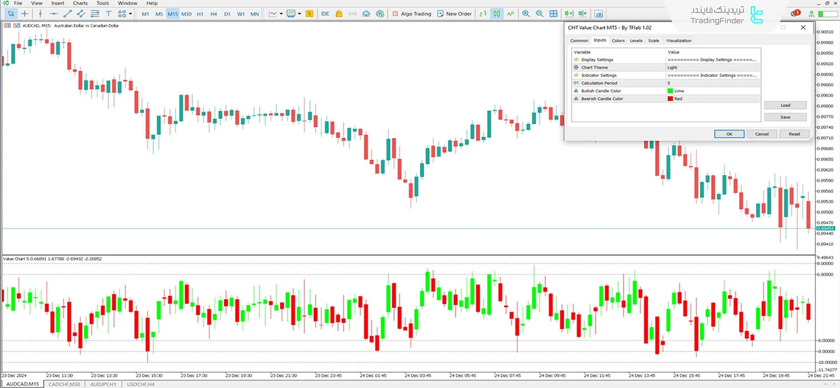
Task: Choose the horizontal line tool
Action: click(54, 14)
